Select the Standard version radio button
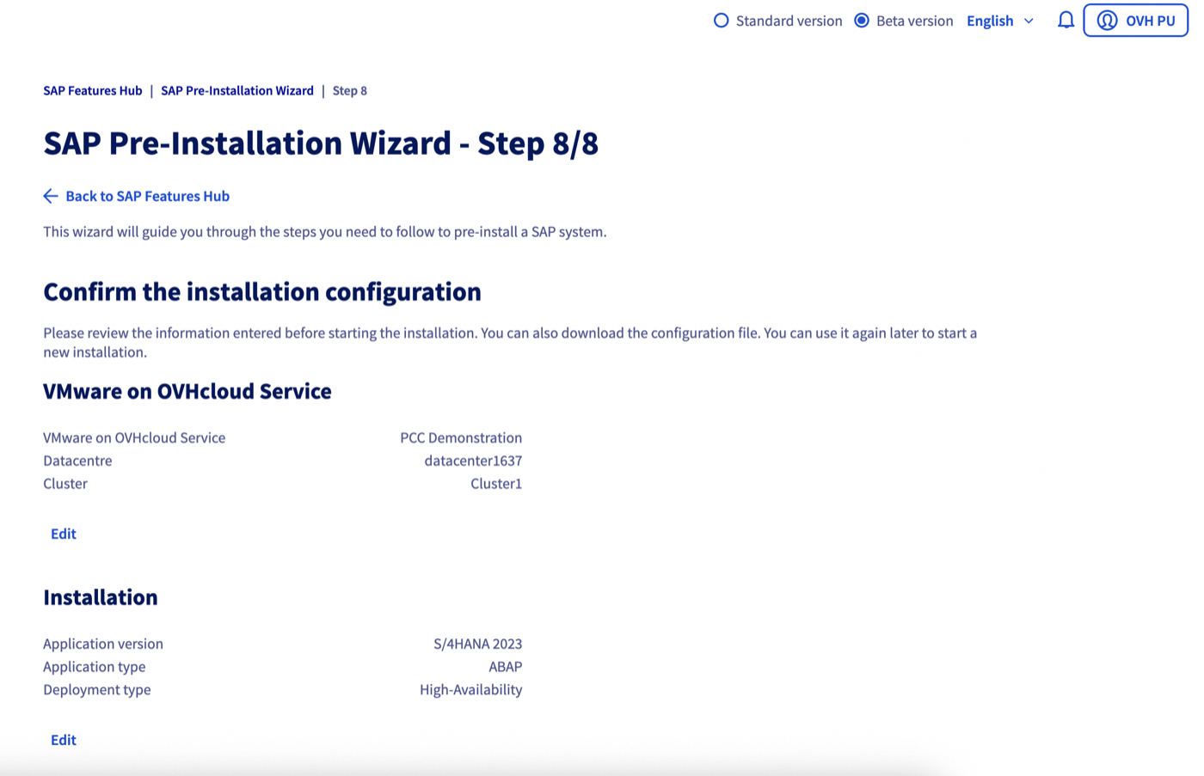 [x=721, y=20]
